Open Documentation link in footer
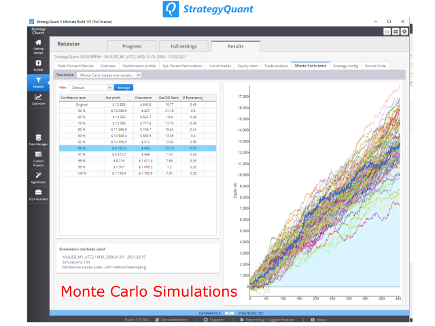This screenshot has width=435, height=326. 174,320
